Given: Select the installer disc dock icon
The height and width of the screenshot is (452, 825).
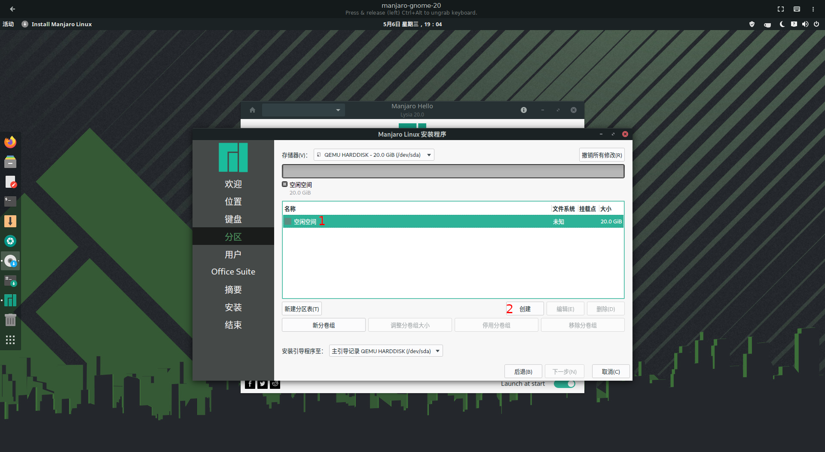Looking at the screenshot, I should tap(10, 261).
